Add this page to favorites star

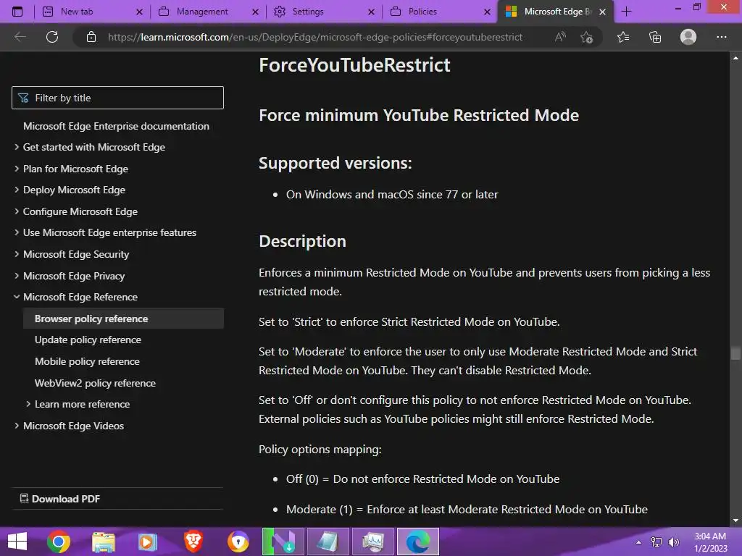tap(587, 37)
